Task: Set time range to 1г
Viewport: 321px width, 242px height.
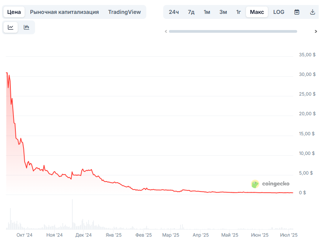Action: coord(238,12)
